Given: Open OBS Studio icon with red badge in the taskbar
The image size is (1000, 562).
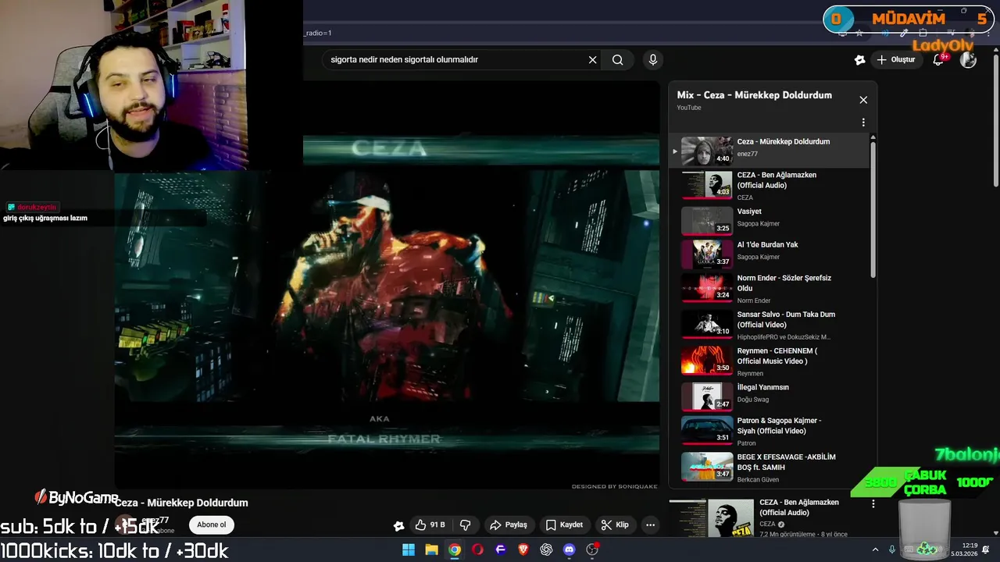Looking at the screenshot, I should pyautogui.click(x=592, y=550).
